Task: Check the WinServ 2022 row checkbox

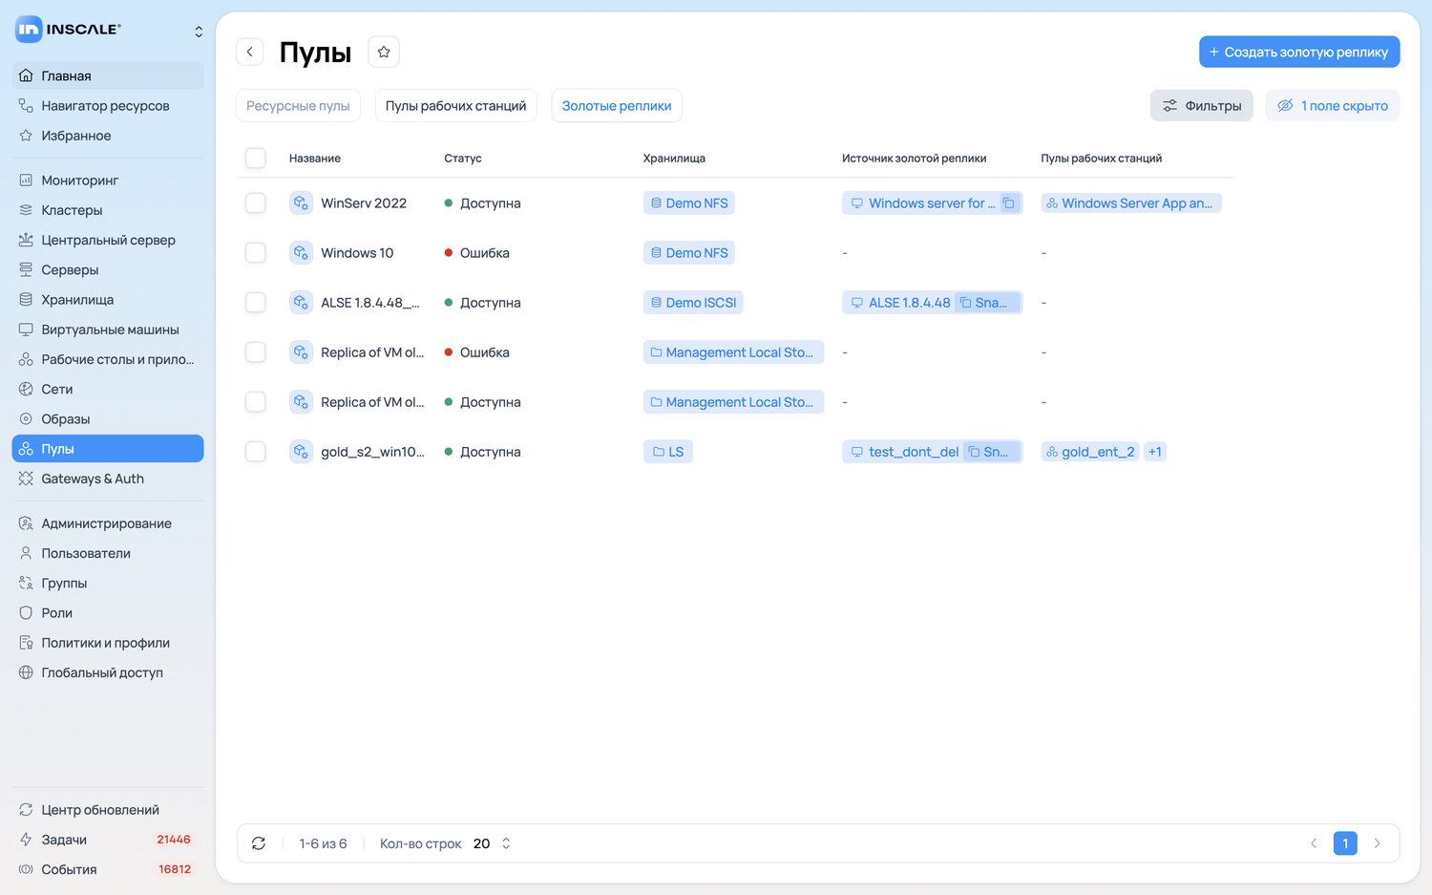Action: pos(256,202)
